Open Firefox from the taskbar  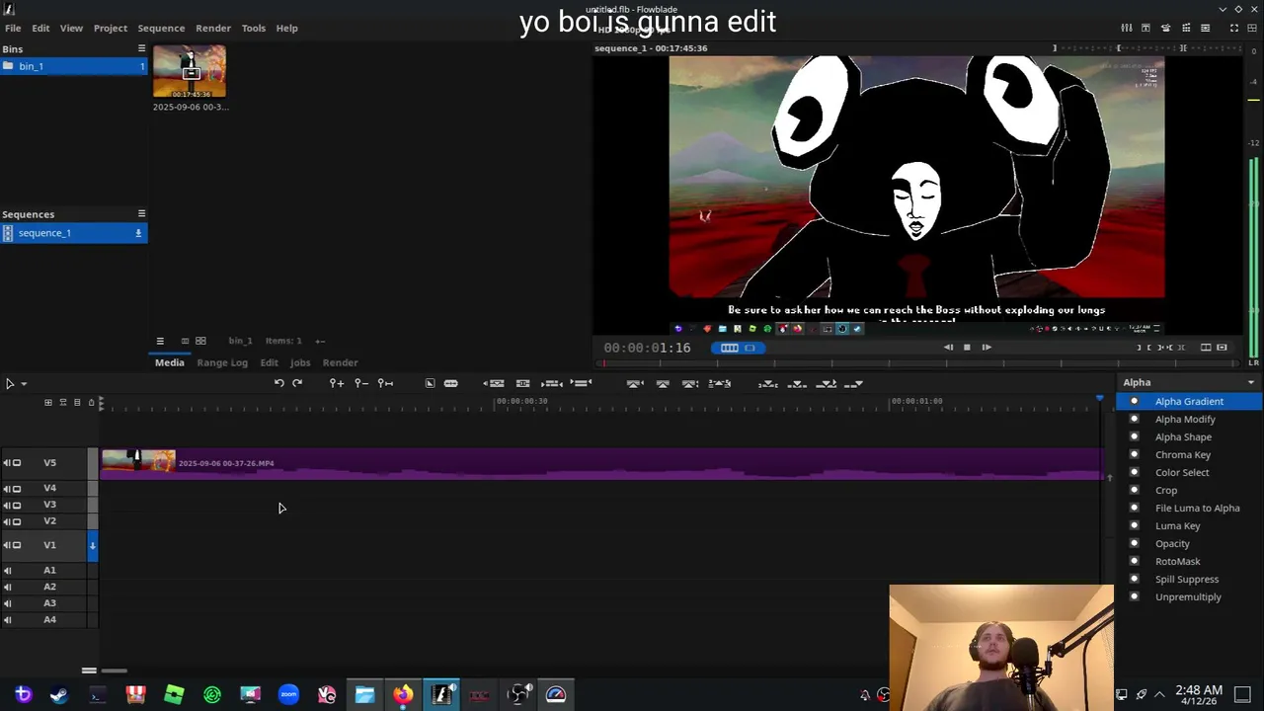403,695
